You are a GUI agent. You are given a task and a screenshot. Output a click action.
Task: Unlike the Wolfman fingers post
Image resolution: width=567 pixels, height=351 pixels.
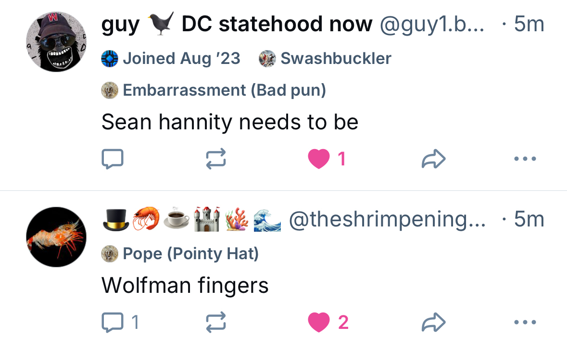[319, 322]
